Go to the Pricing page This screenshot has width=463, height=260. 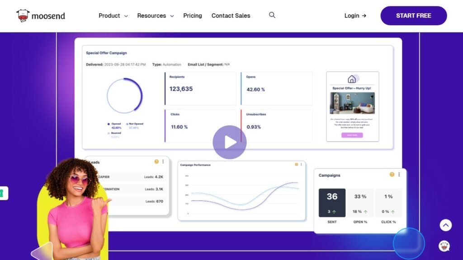click(x=193, y=16)
